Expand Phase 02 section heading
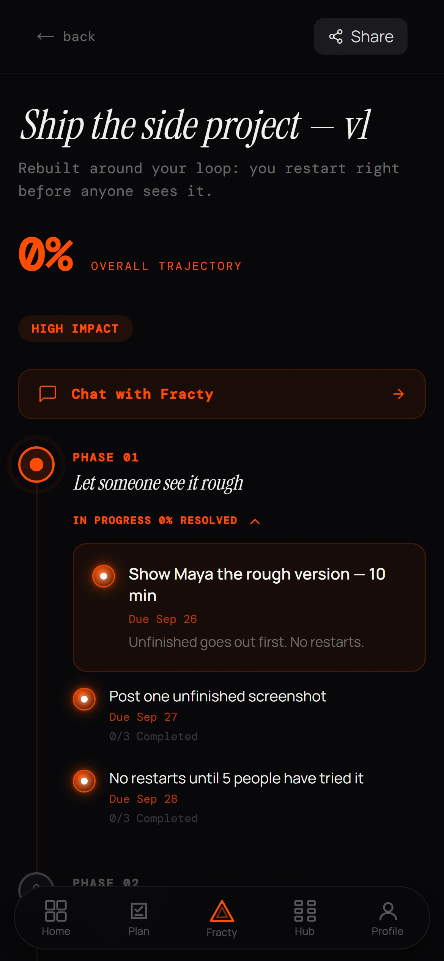 pyautogui.click(x=106, y=882)
